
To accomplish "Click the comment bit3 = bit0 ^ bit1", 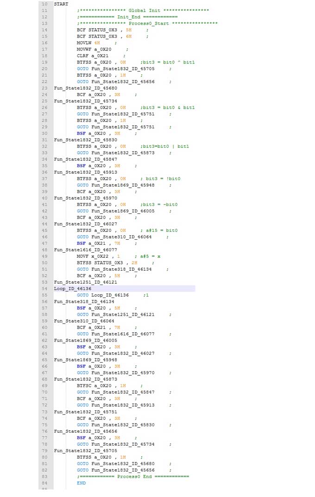I will coord(168,62).
